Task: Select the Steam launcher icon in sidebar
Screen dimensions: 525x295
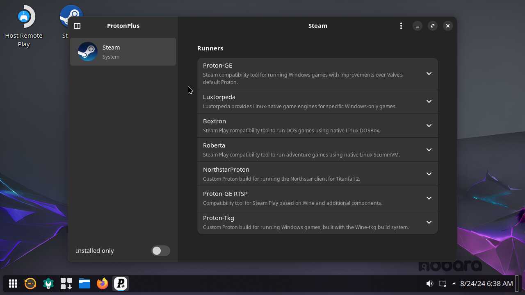Action: (x=88, y=52)
